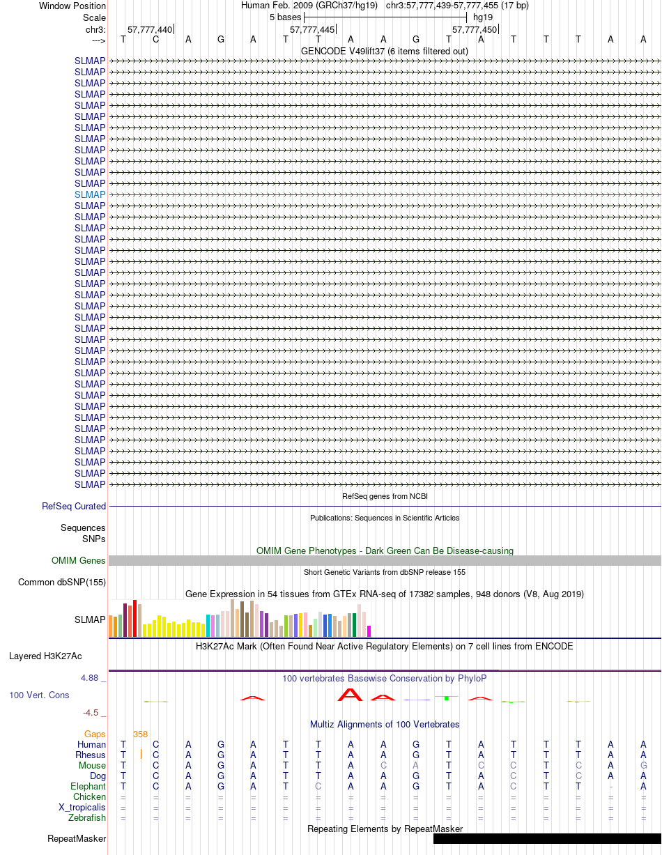Screen dimensions: 662x855
Task: Click the Window Position label
Action: click(72, 6)
